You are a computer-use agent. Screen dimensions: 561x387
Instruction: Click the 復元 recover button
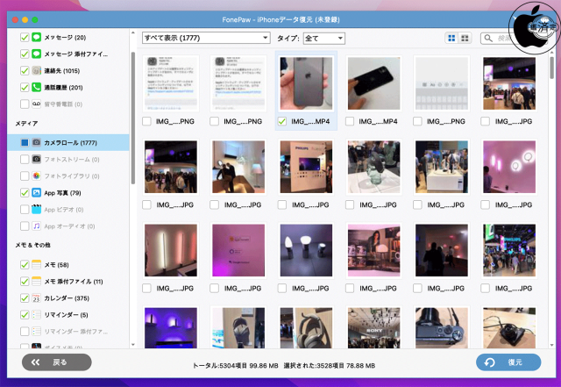[508, 362]
